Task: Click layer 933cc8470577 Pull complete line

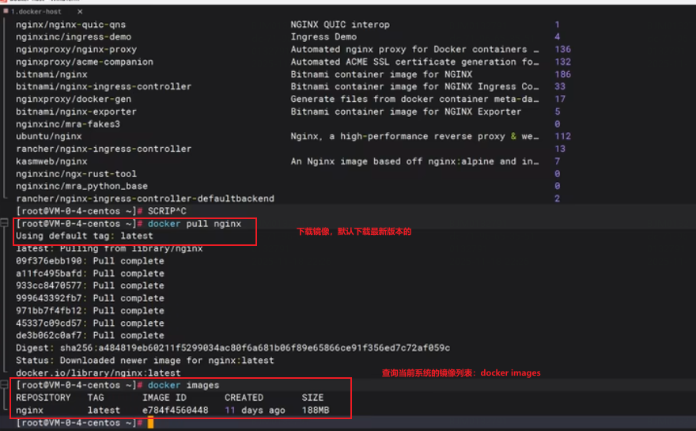Action: [x=90, y=285]
